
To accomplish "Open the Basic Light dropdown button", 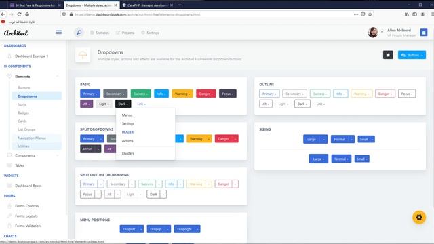I will click(x=104, y=104).
